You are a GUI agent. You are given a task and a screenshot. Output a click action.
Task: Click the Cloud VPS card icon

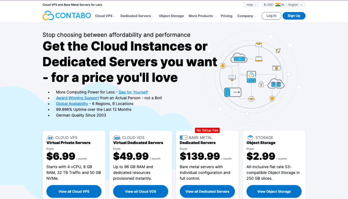point(50,137)
